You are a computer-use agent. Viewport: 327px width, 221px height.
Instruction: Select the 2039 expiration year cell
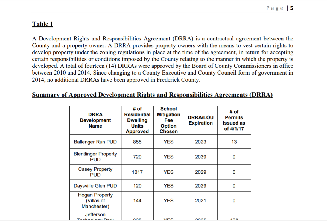point(200,157)
